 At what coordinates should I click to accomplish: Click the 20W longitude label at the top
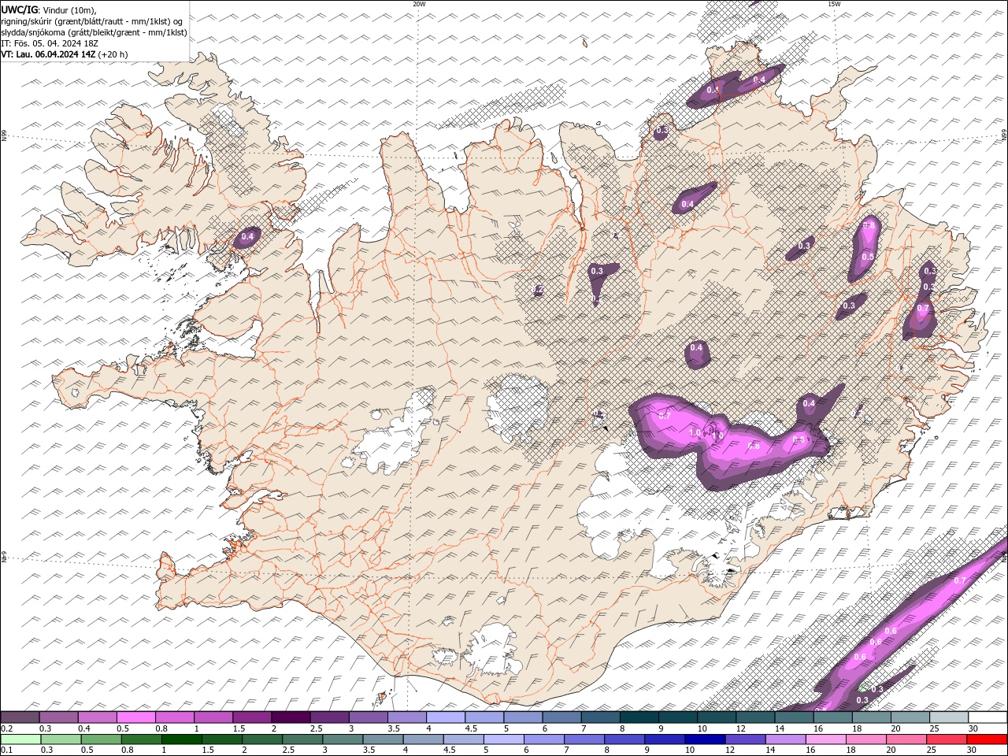coord(419,4)
